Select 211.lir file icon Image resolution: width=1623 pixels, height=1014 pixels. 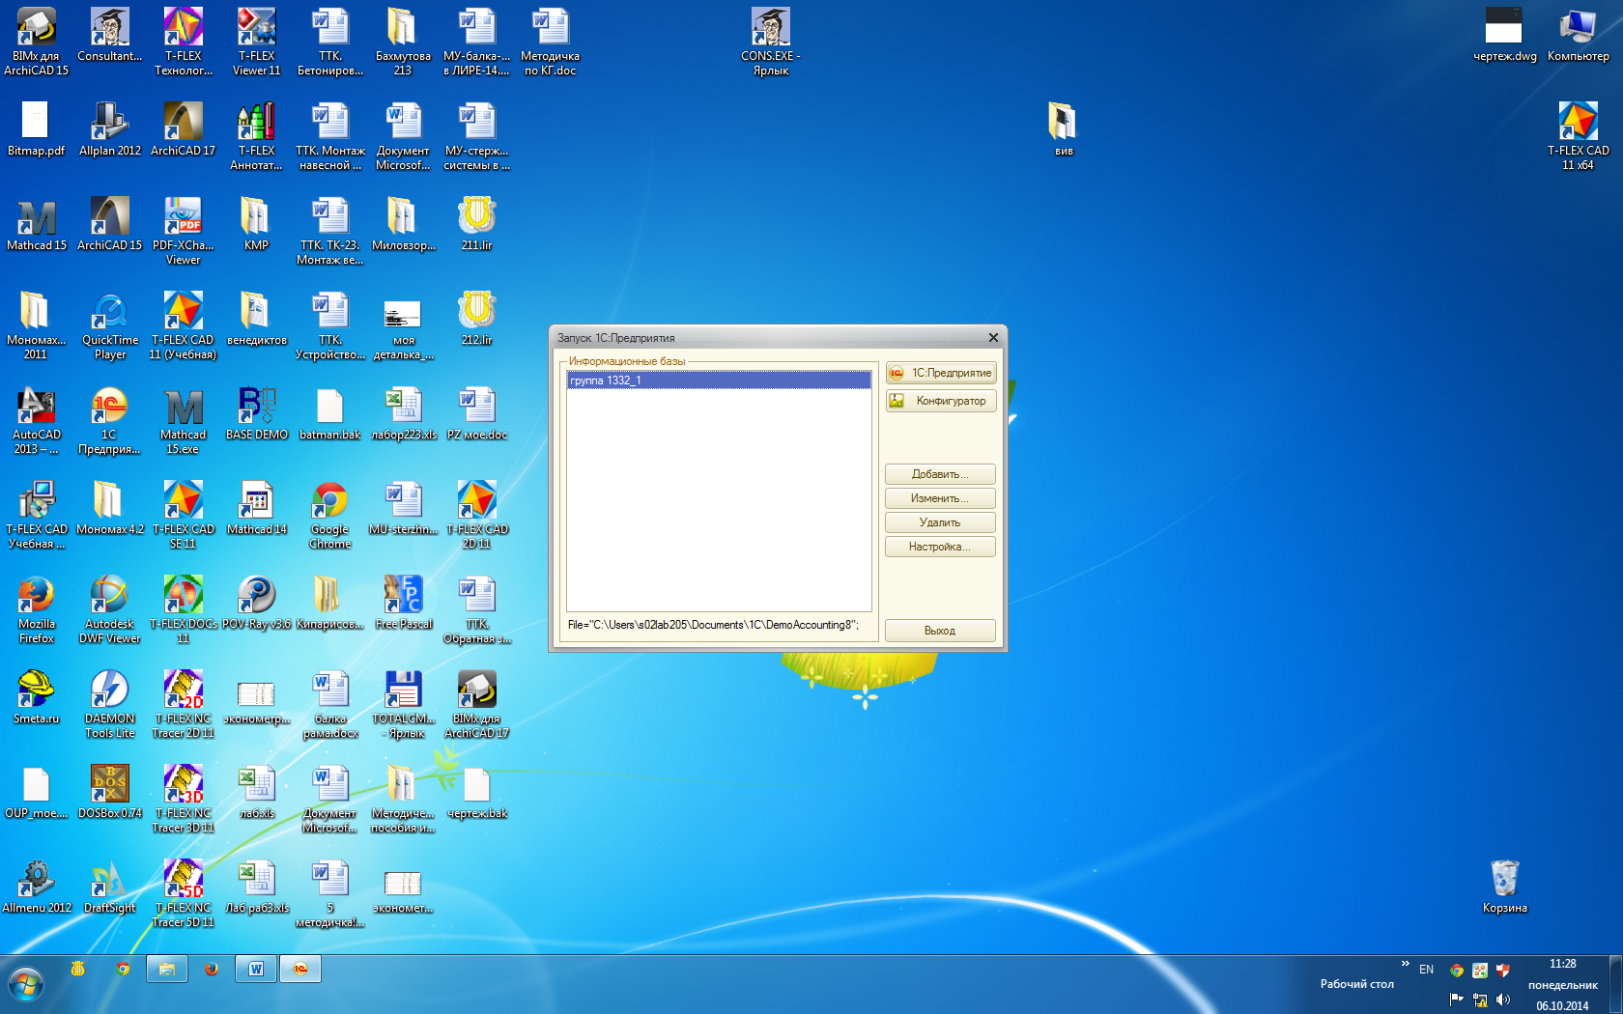coord(476,225)
